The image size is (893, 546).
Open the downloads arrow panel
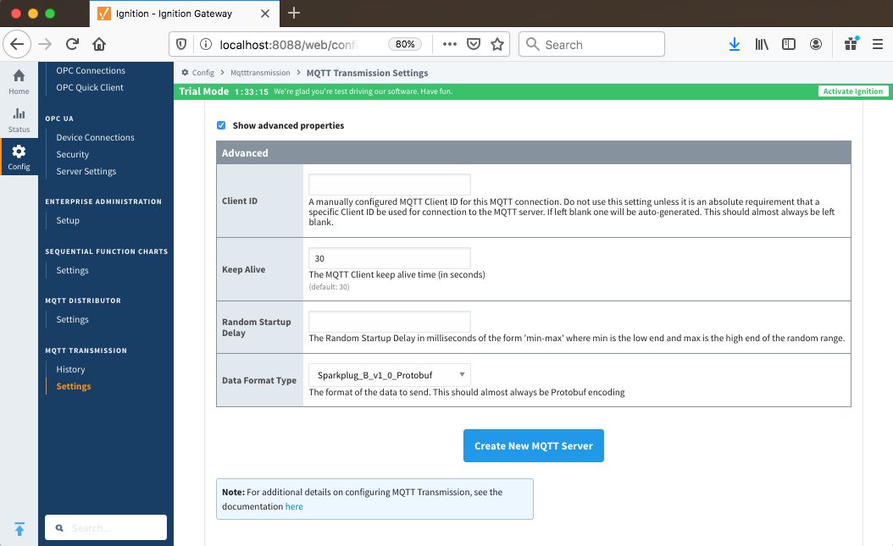(735, 44)
